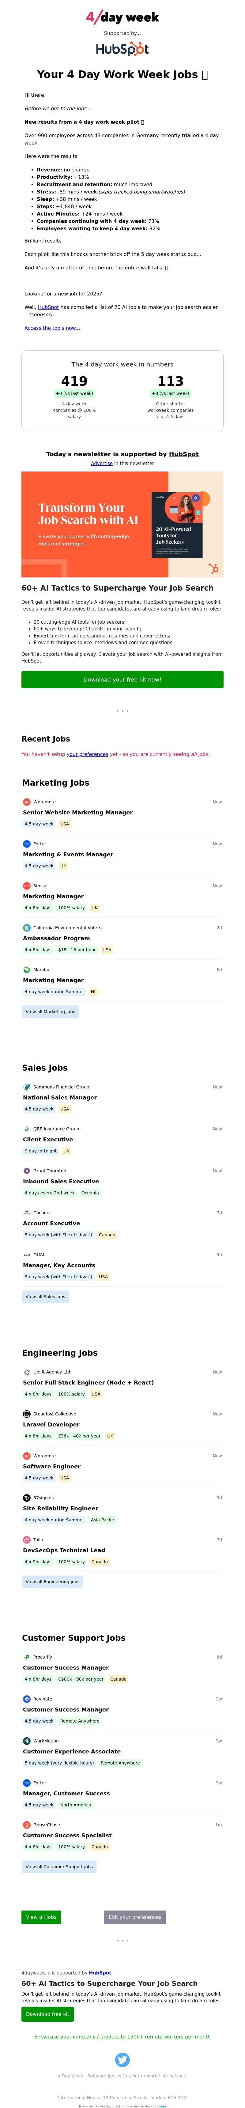Image resolution: width=245 pixels, height=2108 pixels.
Task: Click the green 'View all jobs' button
Action: [x=41, y=1917]
